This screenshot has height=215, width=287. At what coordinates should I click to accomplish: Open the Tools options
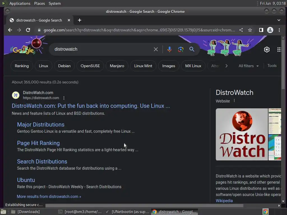[272, 66]
